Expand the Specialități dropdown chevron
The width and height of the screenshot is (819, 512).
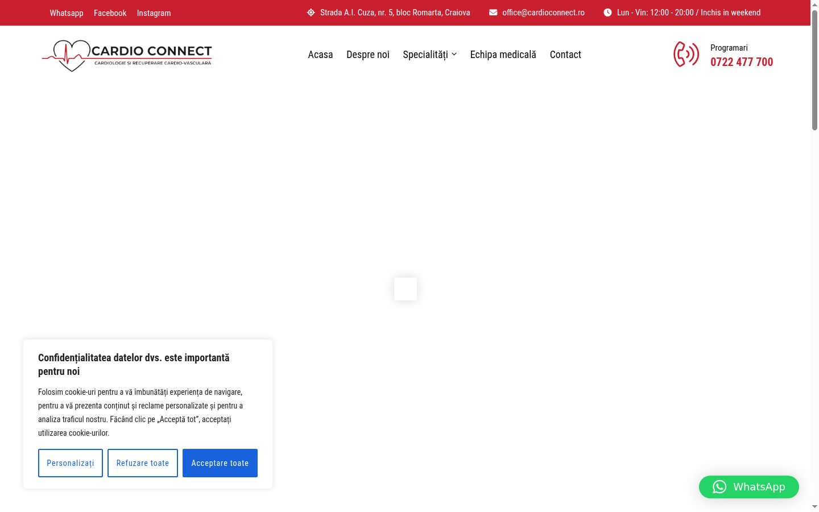[454, 54]
